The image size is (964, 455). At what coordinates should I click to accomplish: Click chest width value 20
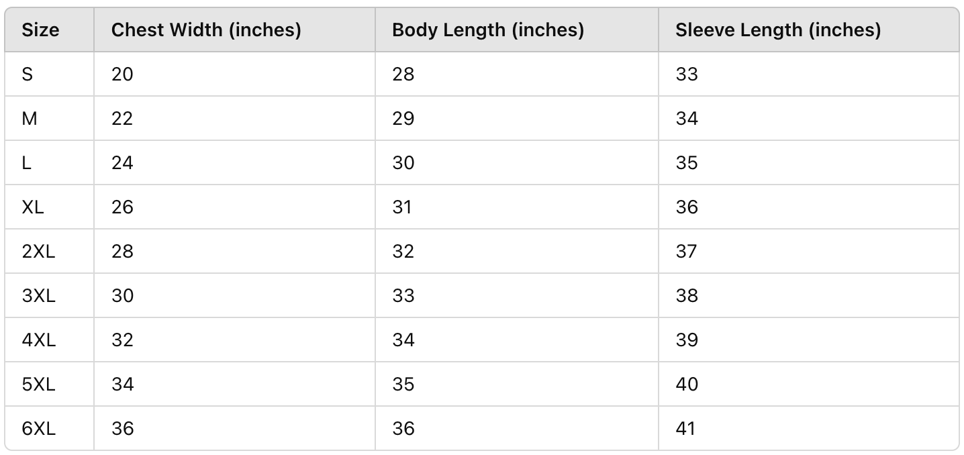[x=122, y=74]
